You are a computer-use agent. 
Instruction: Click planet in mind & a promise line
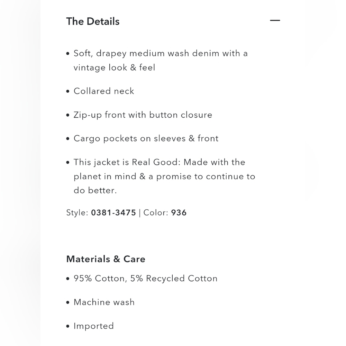pyautogui.click(x=164, y=176)
